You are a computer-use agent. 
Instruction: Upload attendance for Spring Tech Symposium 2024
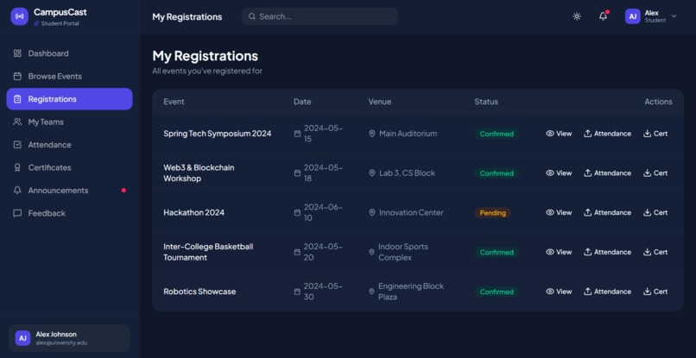tap(607, 134)
